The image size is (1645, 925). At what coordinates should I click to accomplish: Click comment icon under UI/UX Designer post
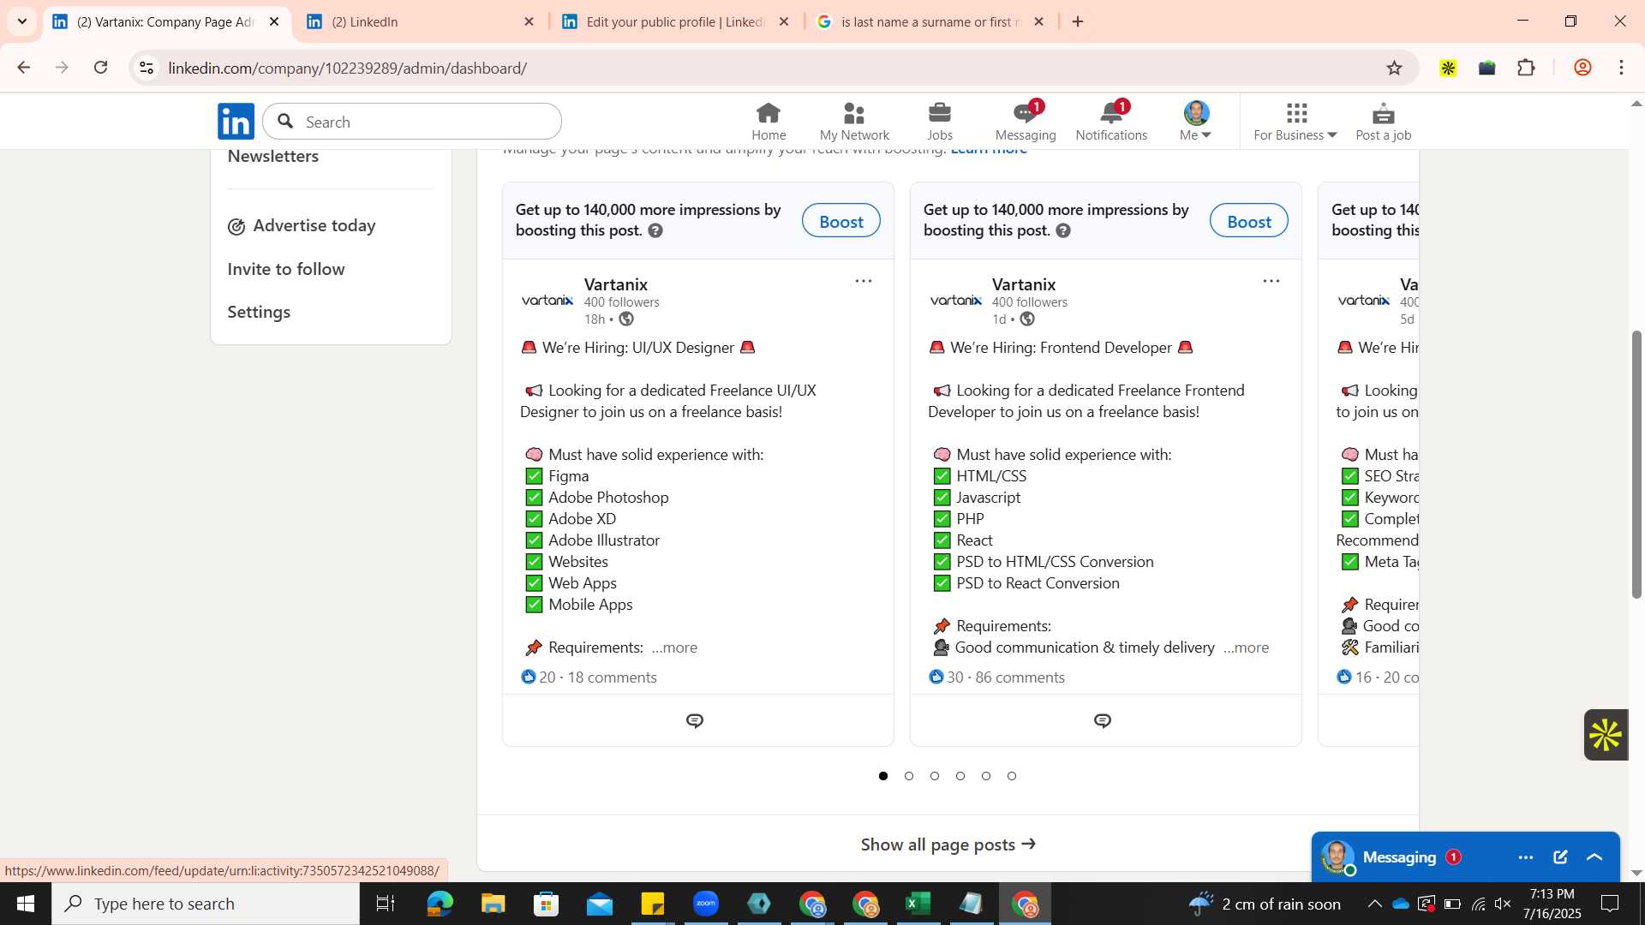click(x=695, y=721)
